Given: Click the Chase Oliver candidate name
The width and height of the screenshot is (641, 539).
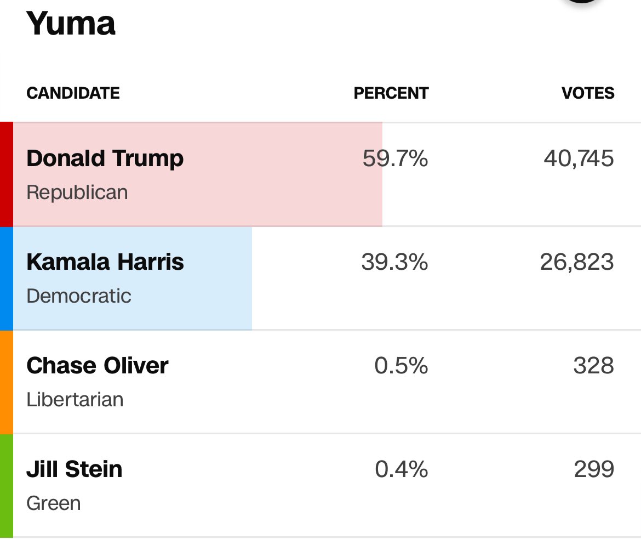Looking at the screenshot, I should click(98, 366).
